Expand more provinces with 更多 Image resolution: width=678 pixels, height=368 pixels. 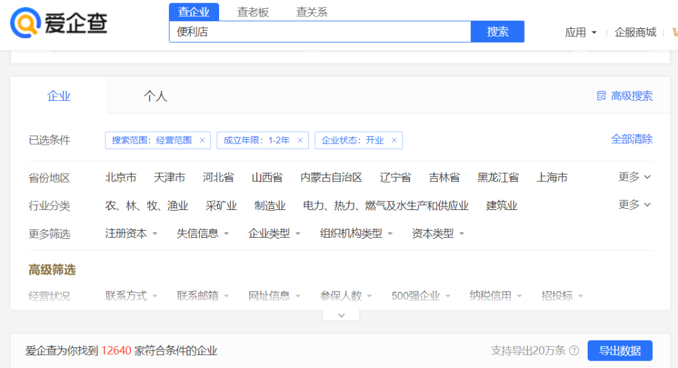click(x=634, y=177)
